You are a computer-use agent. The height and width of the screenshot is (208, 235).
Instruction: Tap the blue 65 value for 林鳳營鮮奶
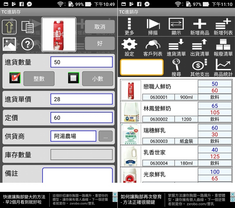[215, 106]
